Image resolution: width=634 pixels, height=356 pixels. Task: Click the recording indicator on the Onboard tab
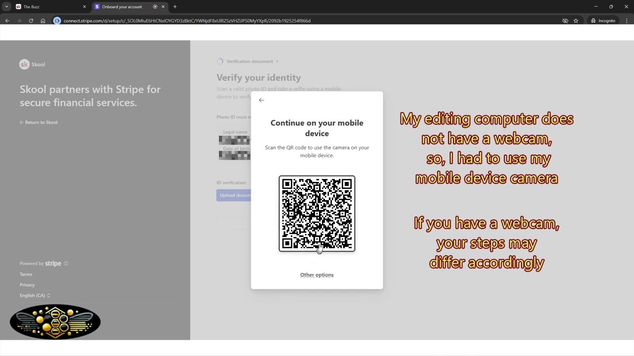(155, 7)
